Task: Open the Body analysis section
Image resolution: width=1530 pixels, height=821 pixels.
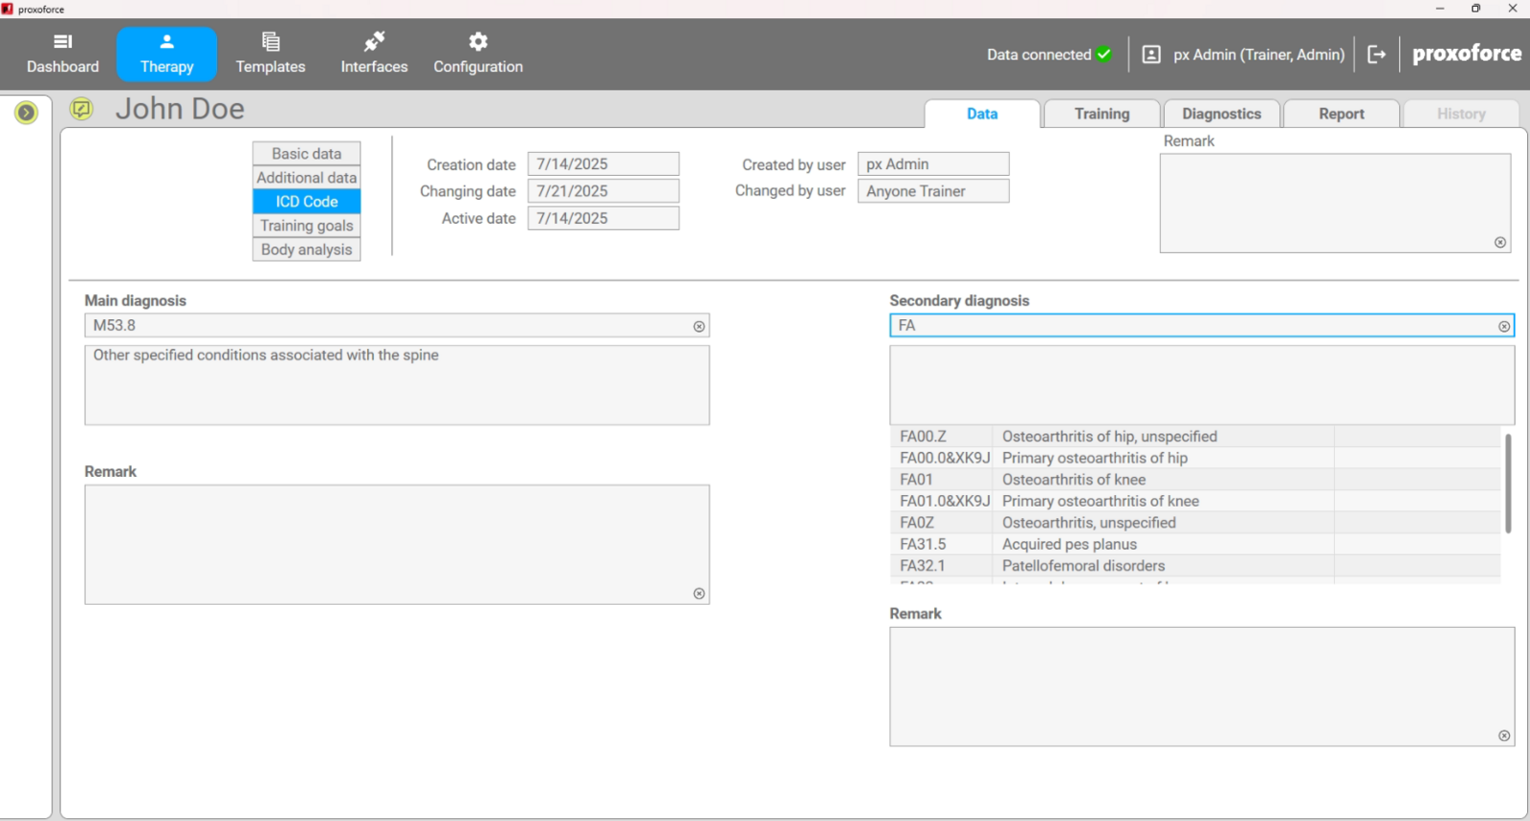Action: [307, 249]
